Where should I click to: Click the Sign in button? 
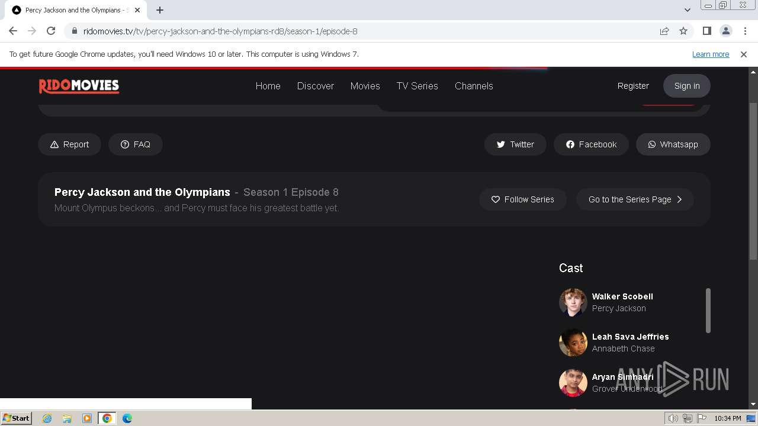[687, 86]
